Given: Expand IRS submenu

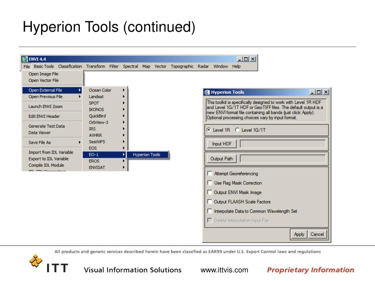Looking at the screenshot, I should click(x=105, y=129).
